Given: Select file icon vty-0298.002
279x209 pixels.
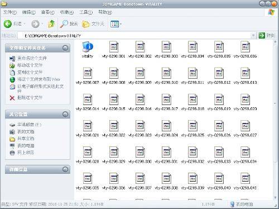Looking at the screenshot, I should [140, 46].
